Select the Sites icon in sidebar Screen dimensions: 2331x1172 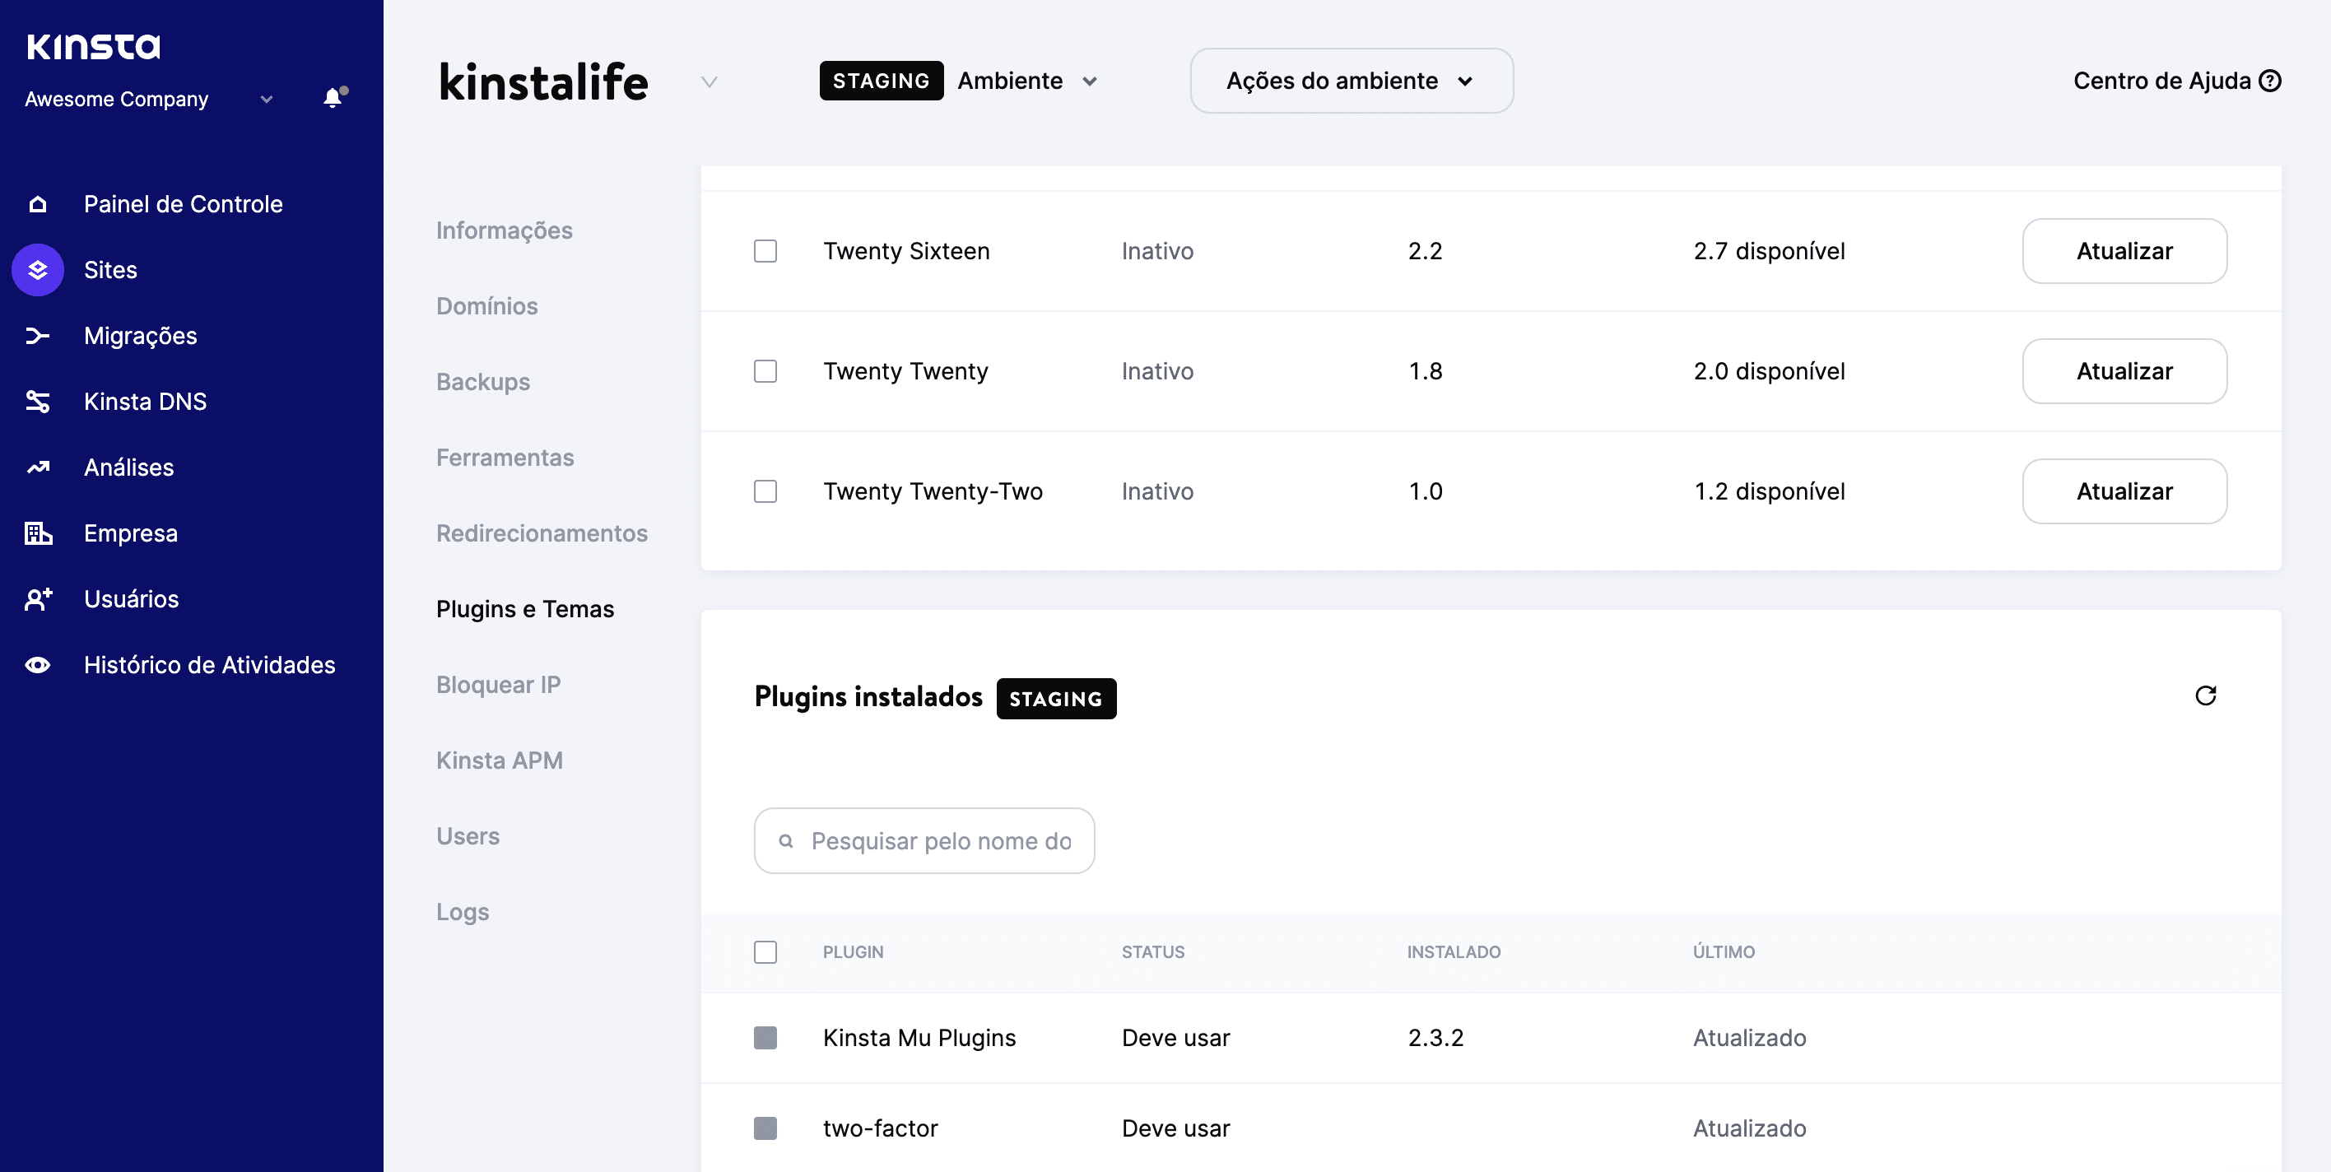[37, 269]
